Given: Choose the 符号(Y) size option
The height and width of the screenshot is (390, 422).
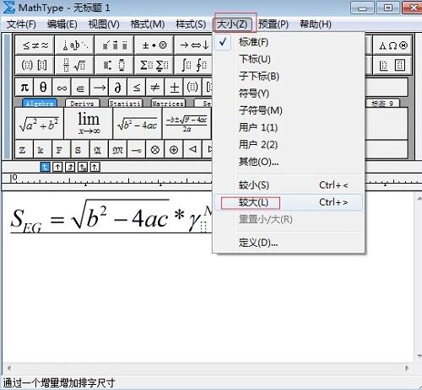Looking at the screenshot, I should point(289,93).
